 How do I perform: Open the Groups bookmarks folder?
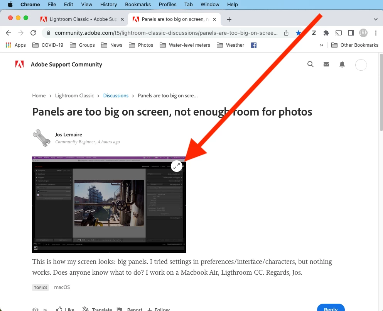pos(82,45)
